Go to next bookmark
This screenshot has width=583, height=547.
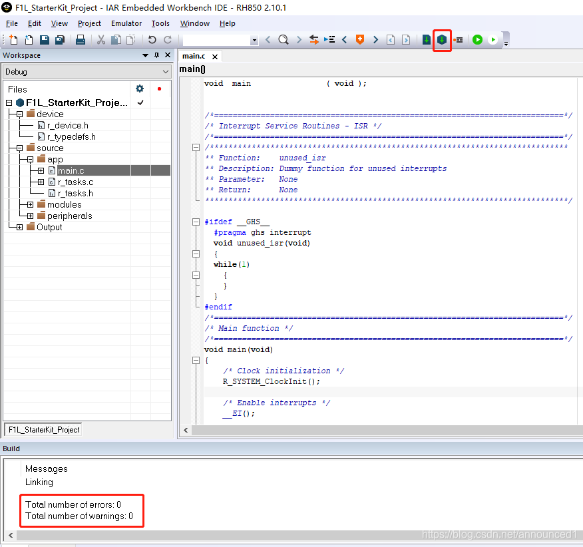pos(375,39)
